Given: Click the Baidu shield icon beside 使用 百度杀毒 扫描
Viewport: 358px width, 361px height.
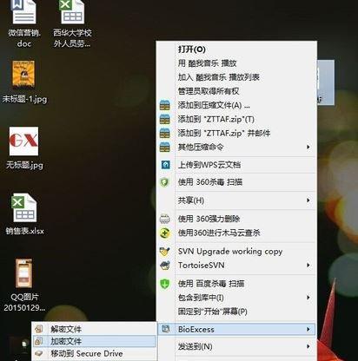Looking at the screenshot, I should click(x=165, y=284).
